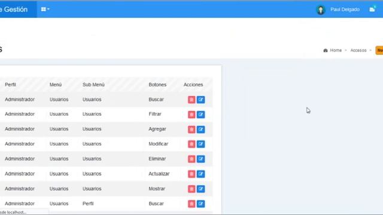Click the orange Nuevo button
The image size is (383, 215).
379,50
